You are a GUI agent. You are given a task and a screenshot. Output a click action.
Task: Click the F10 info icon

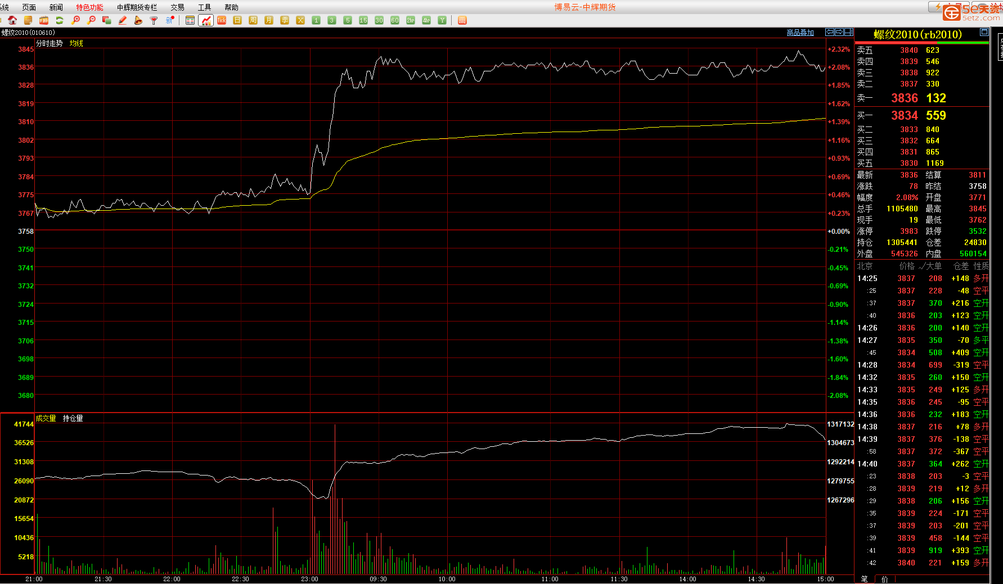point(44,20)
